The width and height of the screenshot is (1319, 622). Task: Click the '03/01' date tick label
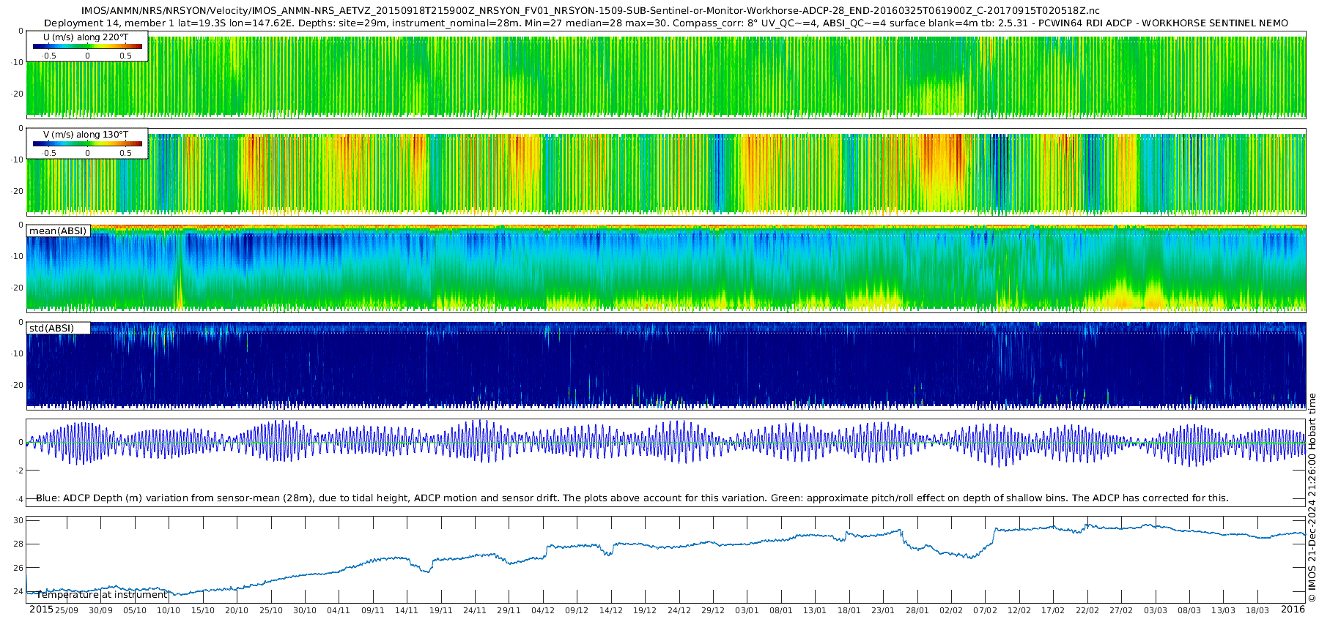pyautogui.click(x=747, y=610)
